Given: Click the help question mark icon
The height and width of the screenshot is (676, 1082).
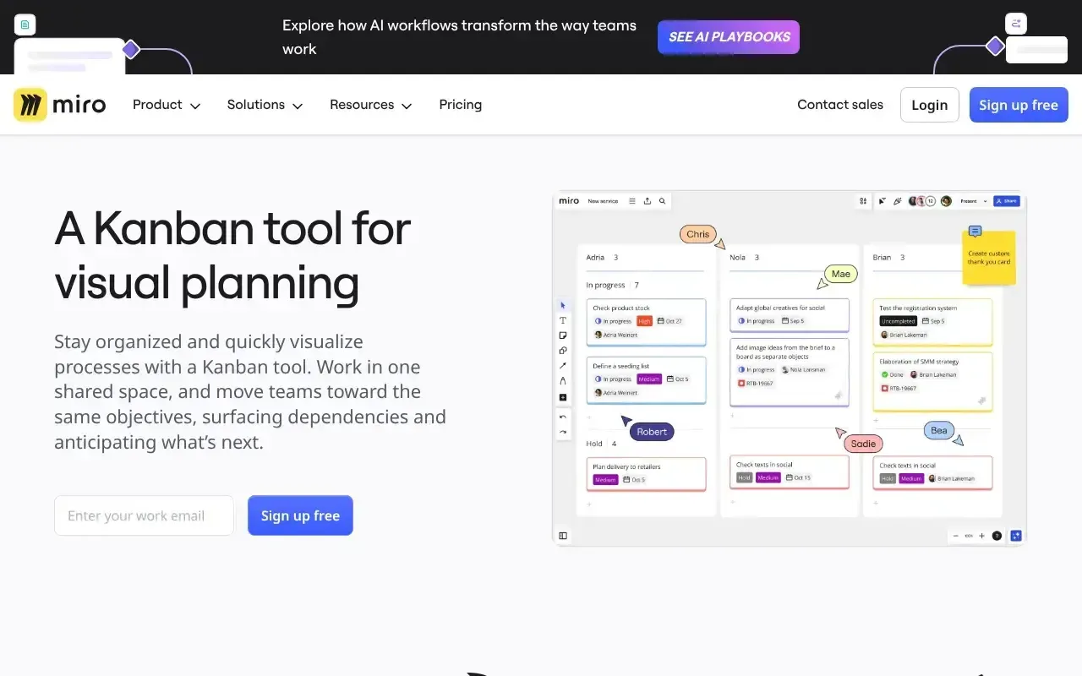Looking at the screenshot, I should tap(997, 536).
